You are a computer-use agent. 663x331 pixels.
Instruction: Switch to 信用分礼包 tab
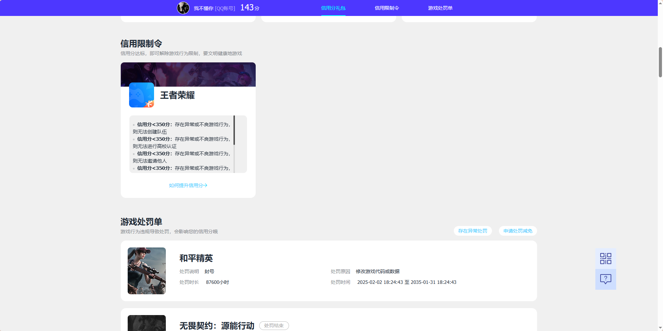[x=333, y=8]
